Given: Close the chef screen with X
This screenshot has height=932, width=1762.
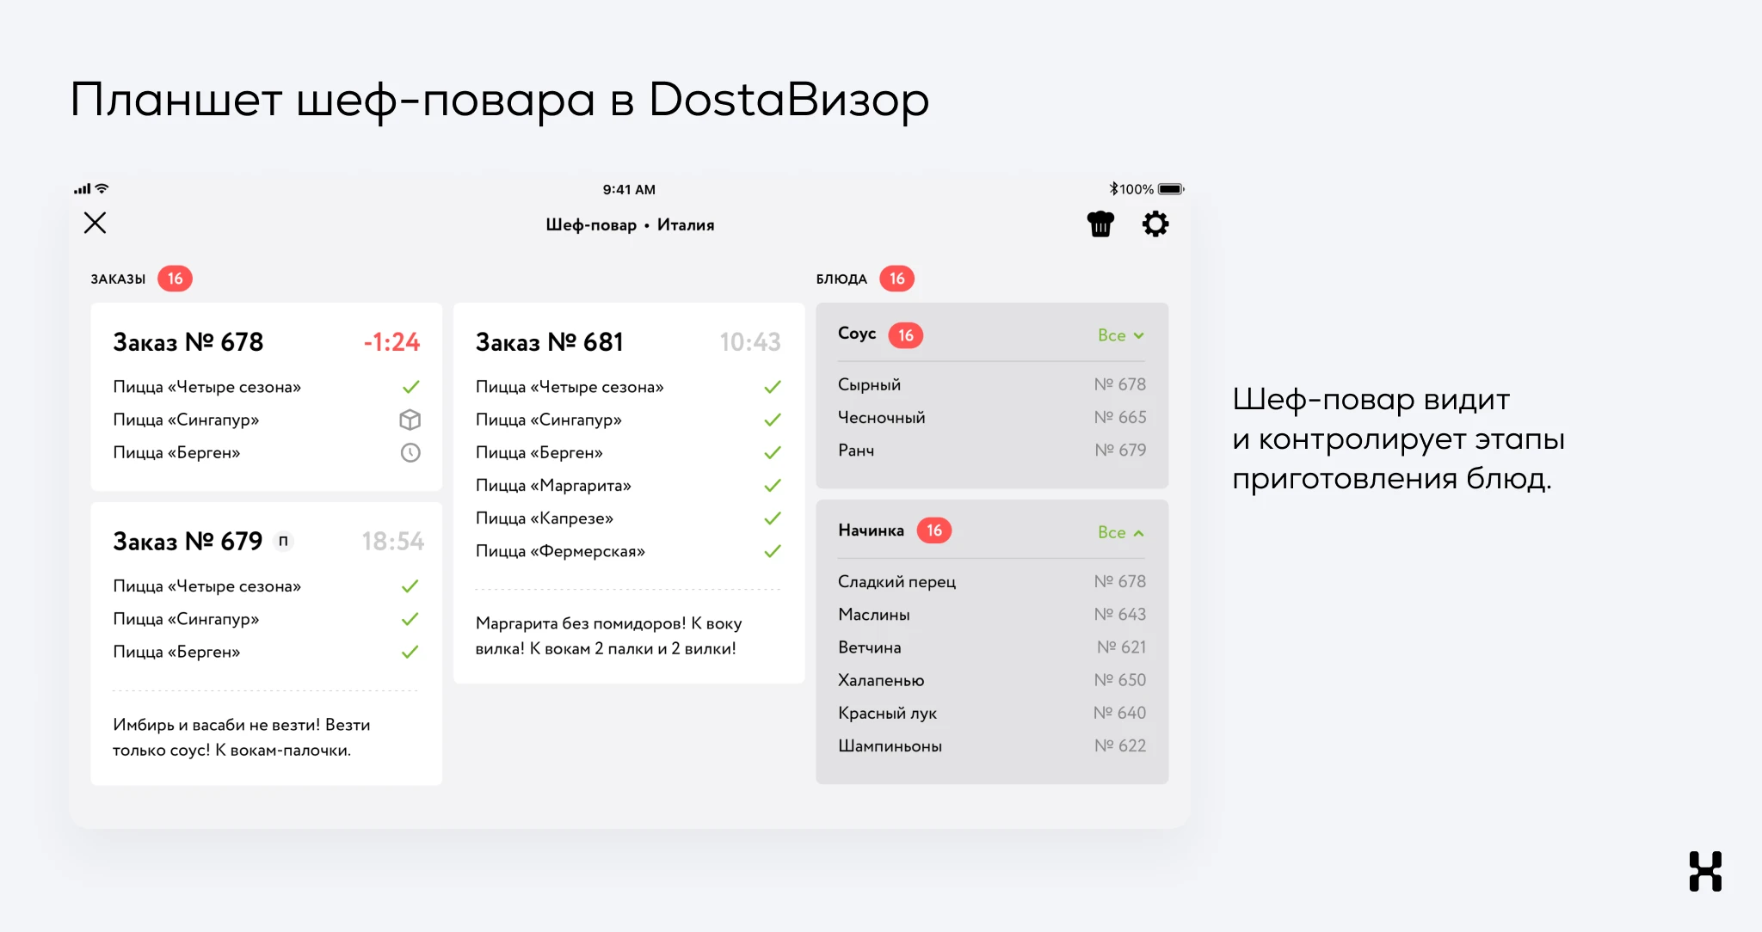Looking at the screenshot, I should (95, 224).
